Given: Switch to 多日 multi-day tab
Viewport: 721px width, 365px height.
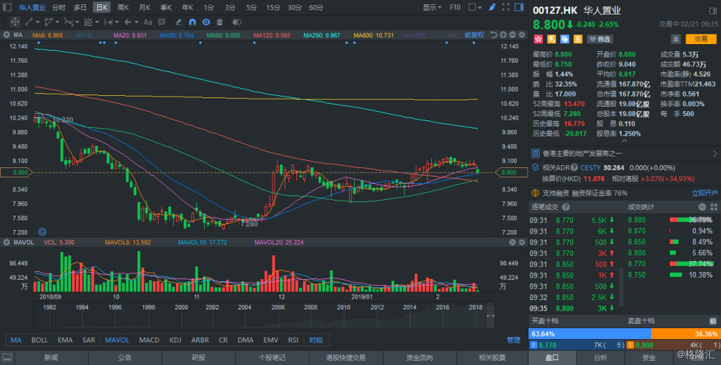Looking at the screenshot, I should [80, 7].
